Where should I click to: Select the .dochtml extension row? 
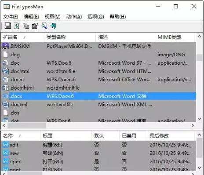(98, 71)
